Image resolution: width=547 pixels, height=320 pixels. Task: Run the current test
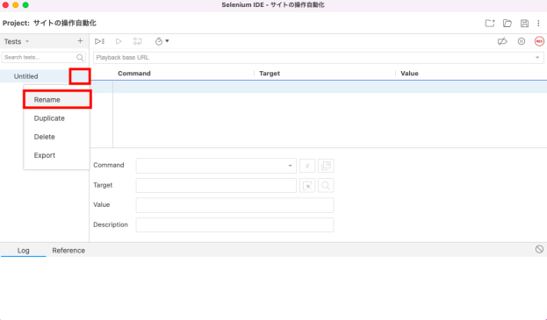coord(119,41)
